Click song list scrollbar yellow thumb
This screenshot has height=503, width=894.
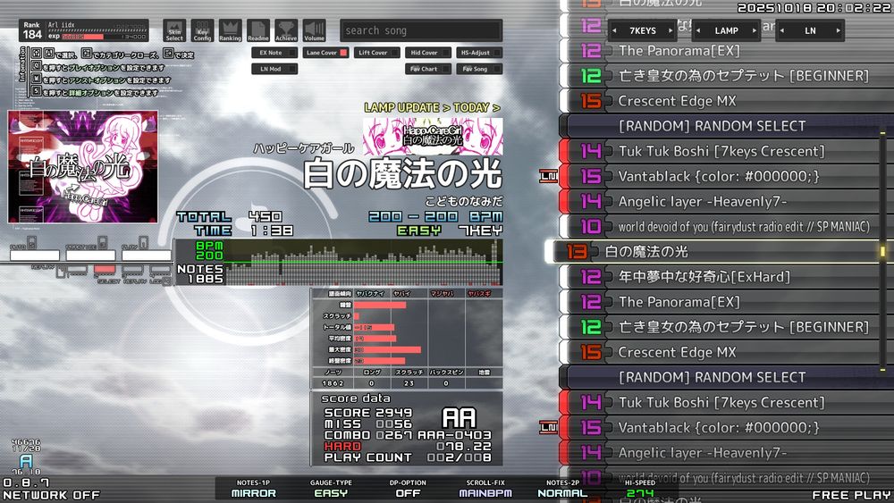pos(882,251)
